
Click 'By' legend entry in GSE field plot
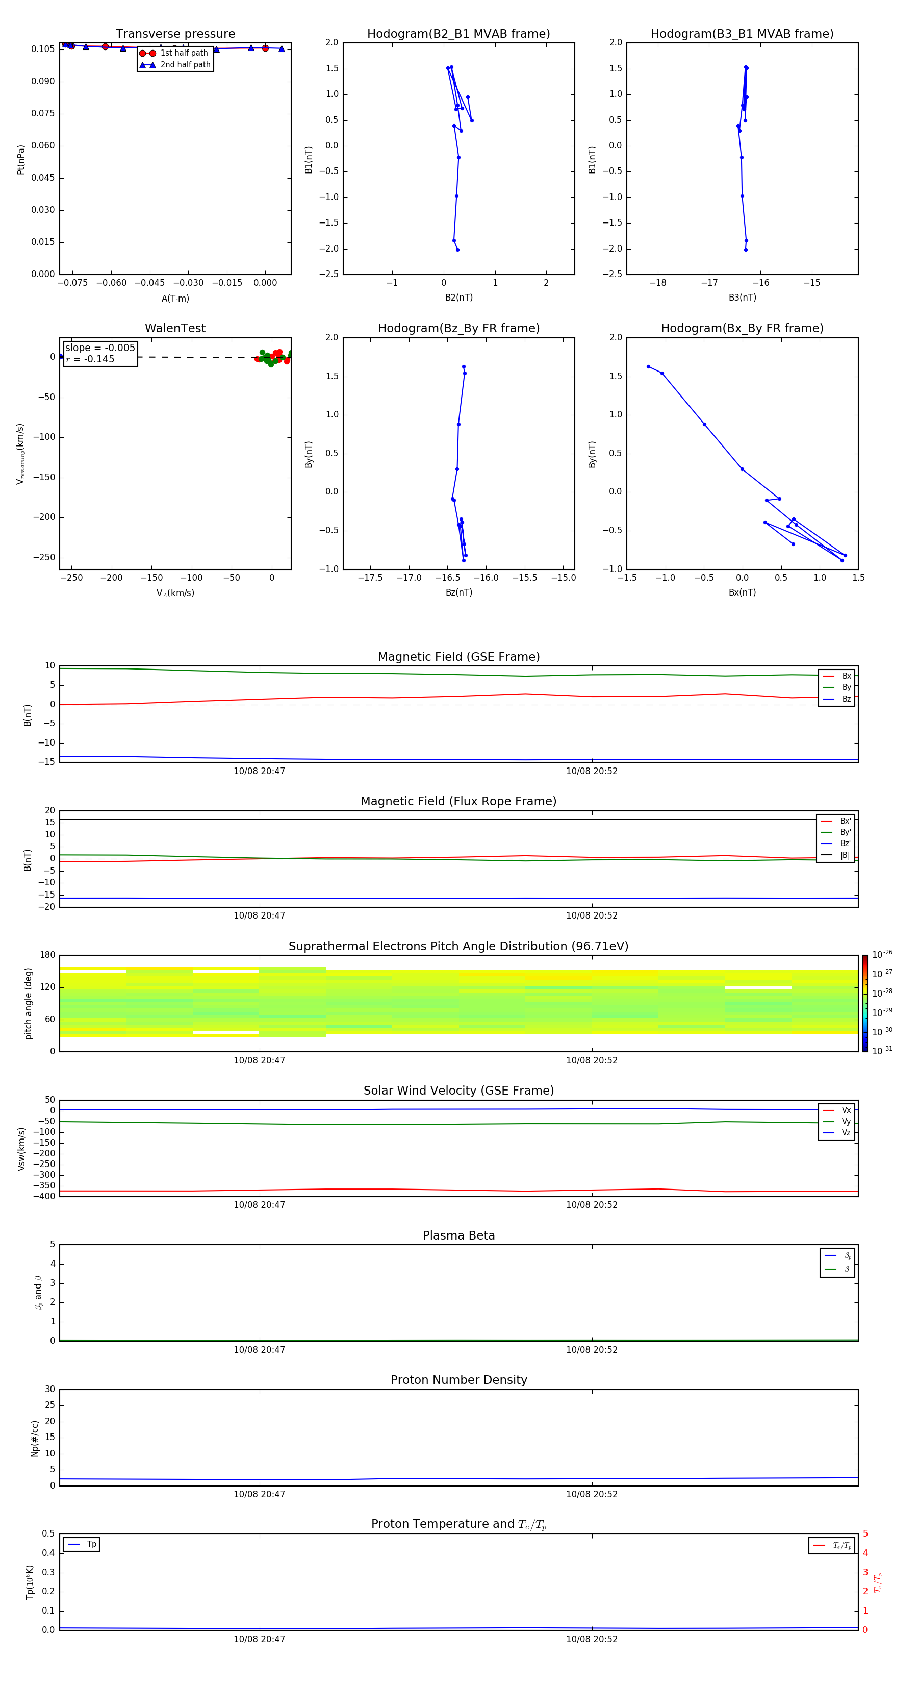click(x=837, y=687)
